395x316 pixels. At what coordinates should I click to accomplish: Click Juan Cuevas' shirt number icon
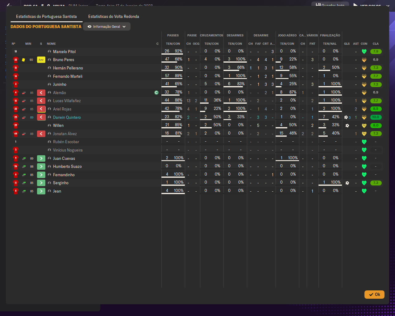16,158
